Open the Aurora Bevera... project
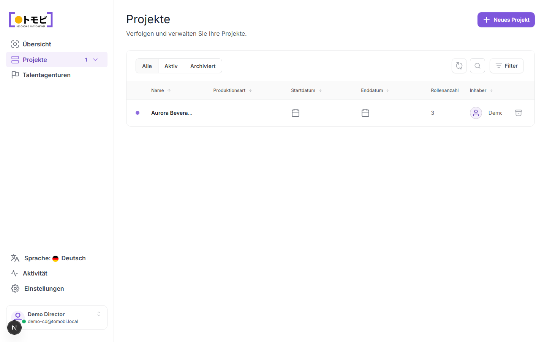 [172, 113]
